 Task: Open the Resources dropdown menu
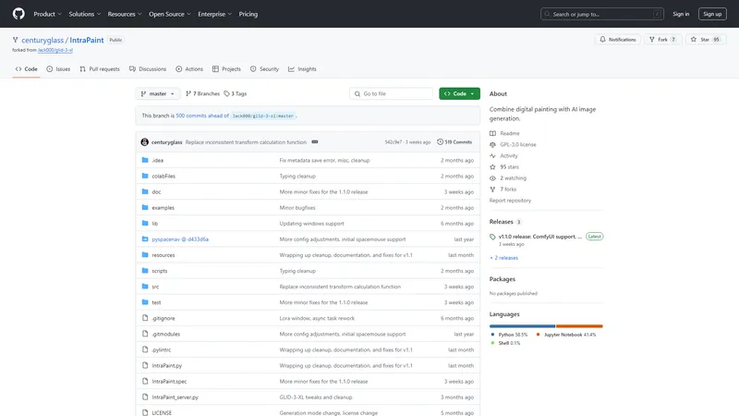pyautogui.click(x=125, y=14)
